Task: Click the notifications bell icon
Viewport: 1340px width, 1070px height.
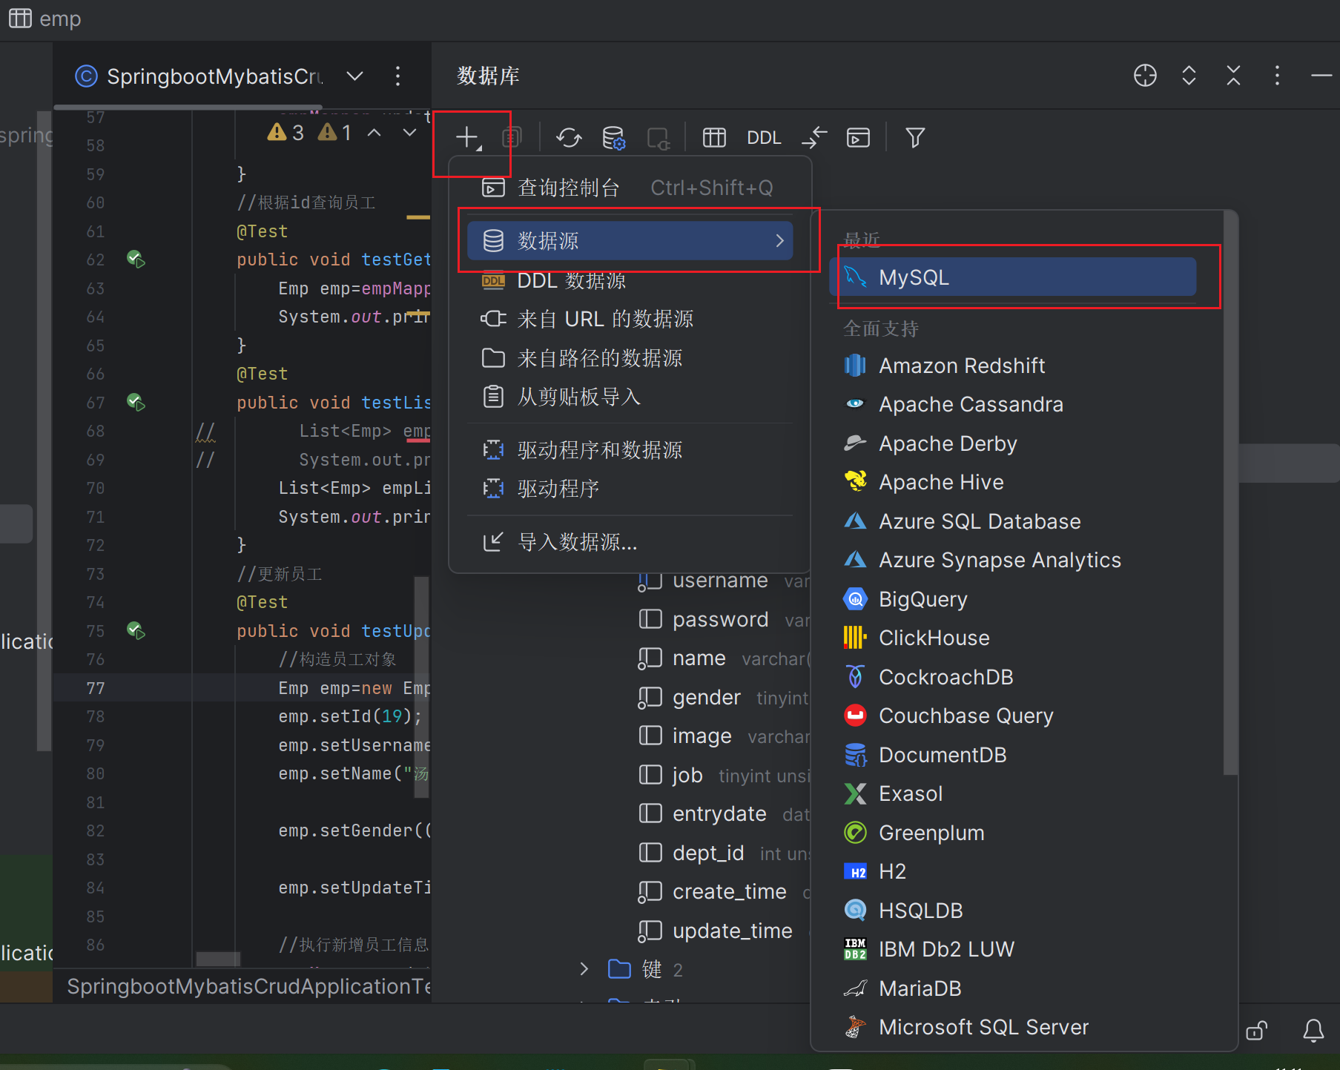Action: point(1313,1030)
